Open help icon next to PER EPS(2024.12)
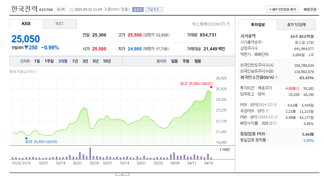The width and height of the screenshot is (324, 176). pyautogui.click(x=275, y=105)
